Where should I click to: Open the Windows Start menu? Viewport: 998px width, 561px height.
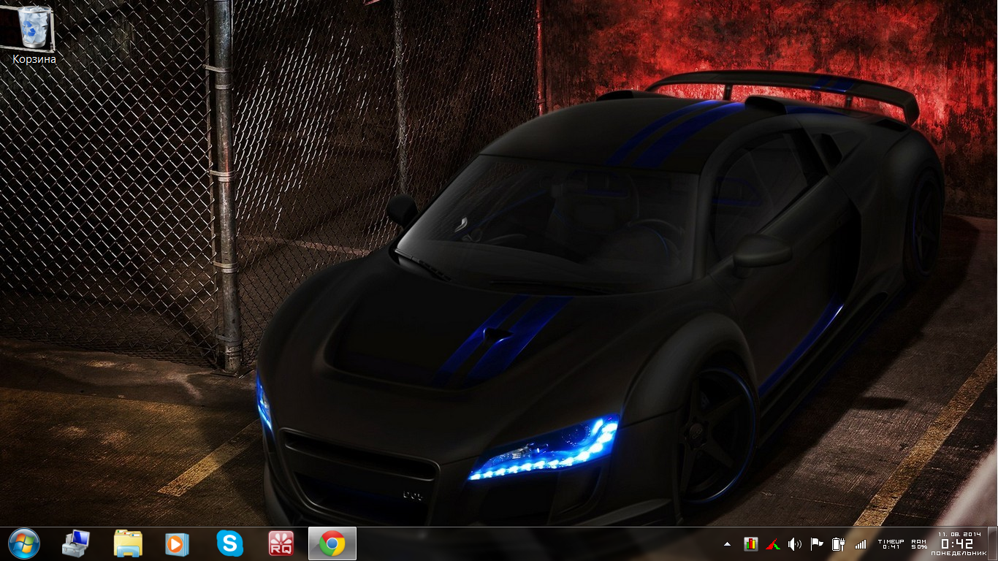tap(24, 543)
